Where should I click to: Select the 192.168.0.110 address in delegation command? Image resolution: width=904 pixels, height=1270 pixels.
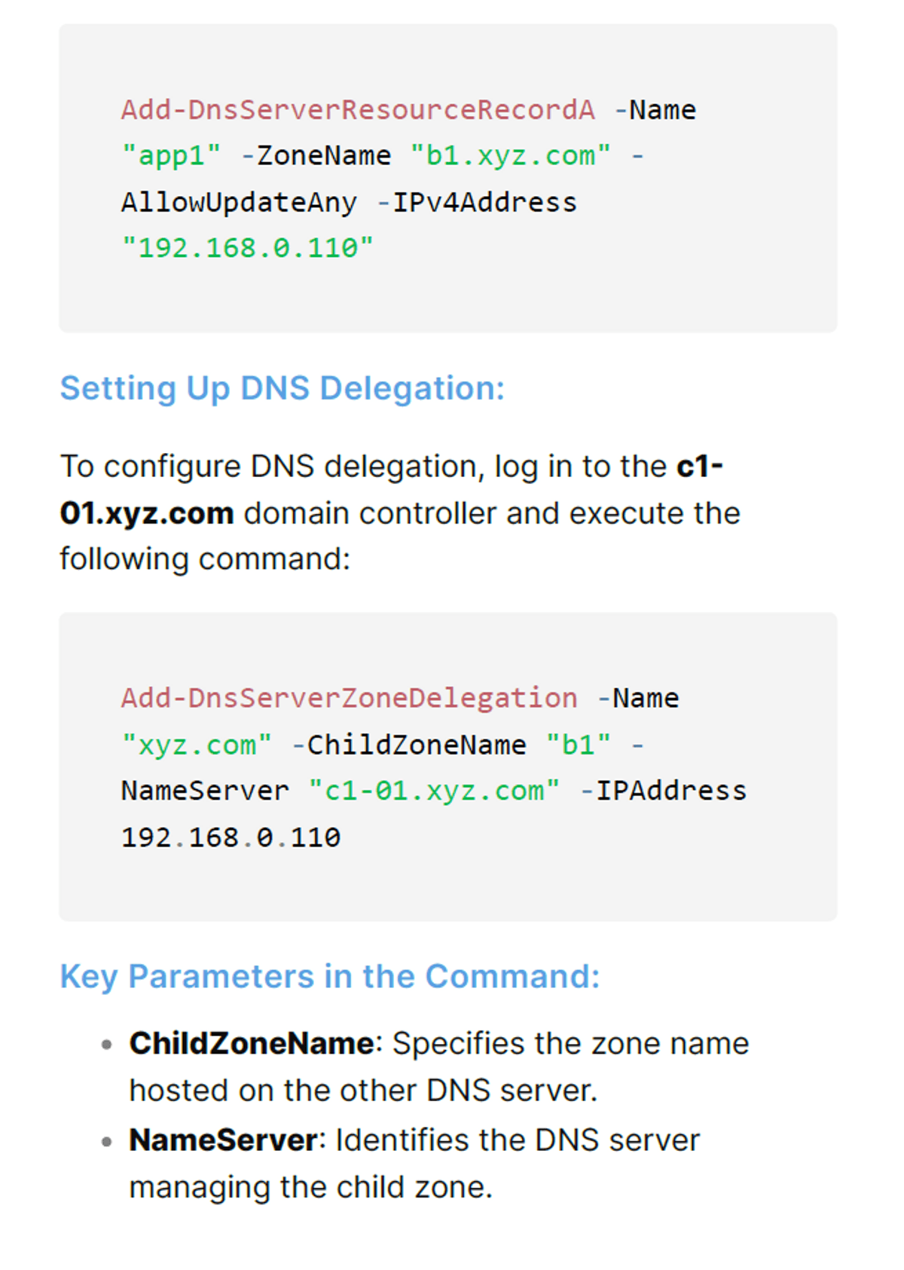(231, 837)
